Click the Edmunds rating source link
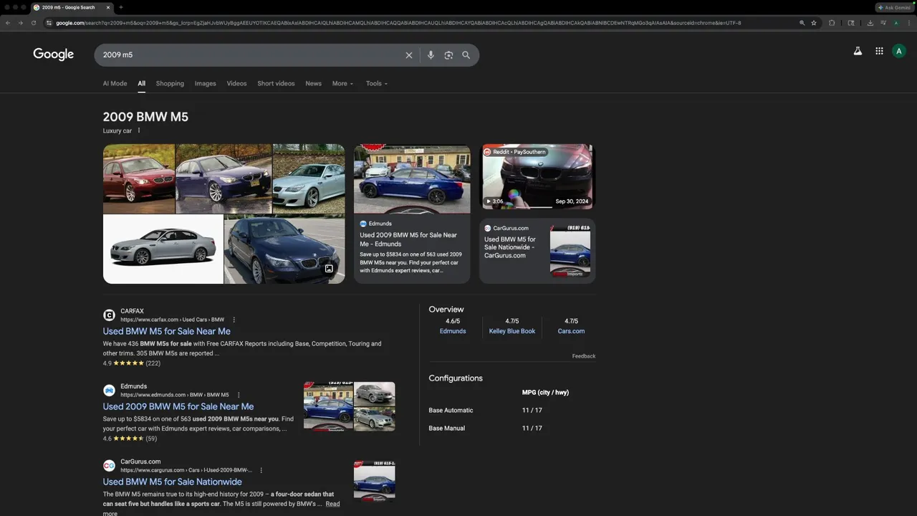The height and width of the screenshot is (516, 917). coord(452,331)
